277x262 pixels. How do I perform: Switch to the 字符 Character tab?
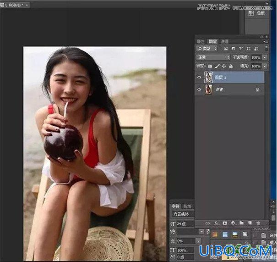(x=175, y=206)
